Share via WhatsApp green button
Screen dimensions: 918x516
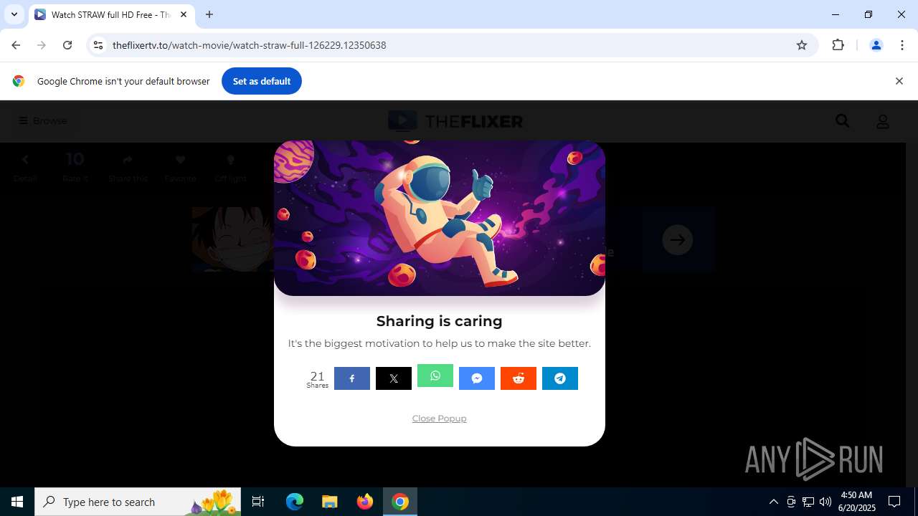pyautogui.click(x=435, y=376)
